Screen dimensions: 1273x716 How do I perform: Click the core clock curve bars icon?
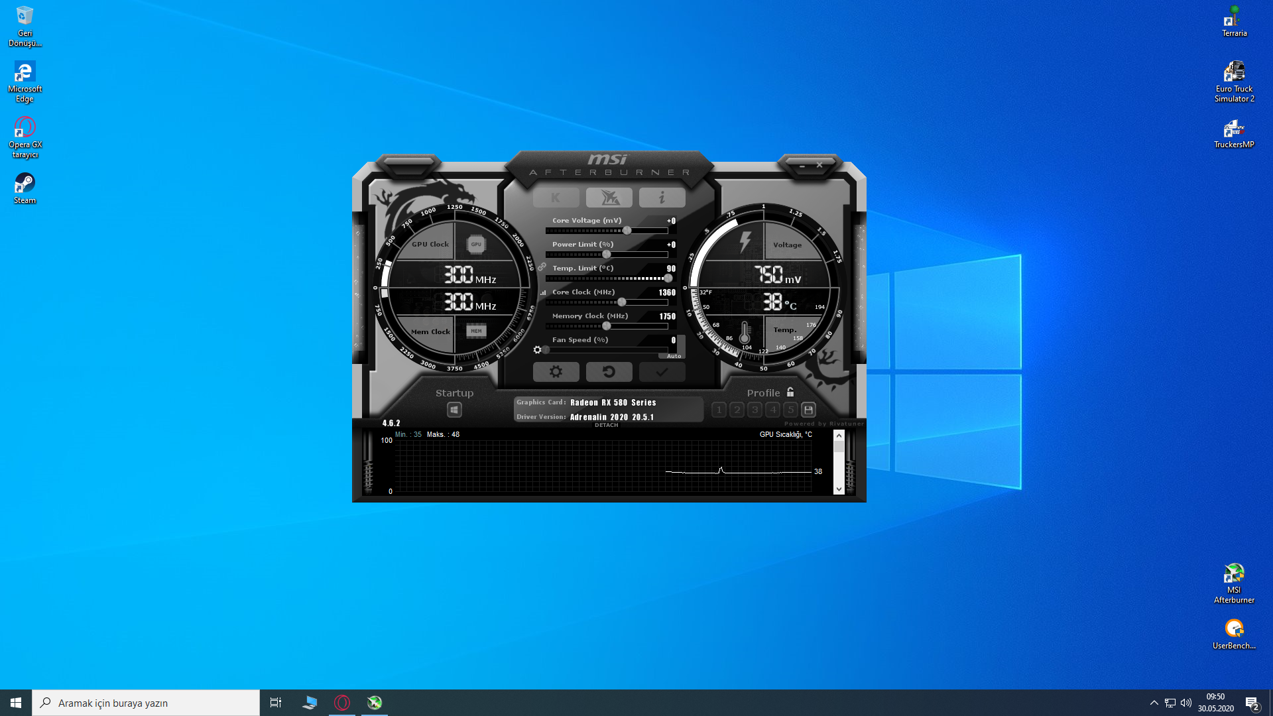(543, 292)
